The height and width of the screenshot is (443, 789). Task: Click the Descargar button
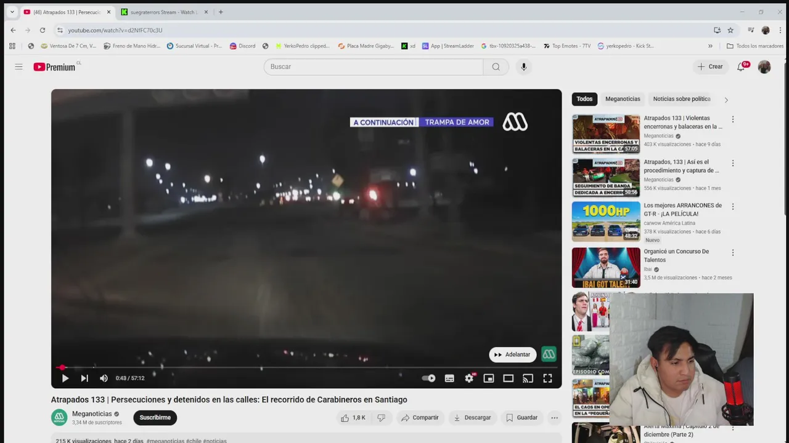coord(472,418)
